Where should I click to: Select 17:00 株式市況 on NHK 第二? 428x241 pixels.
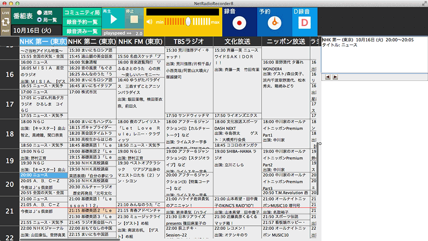coord(92,104)
